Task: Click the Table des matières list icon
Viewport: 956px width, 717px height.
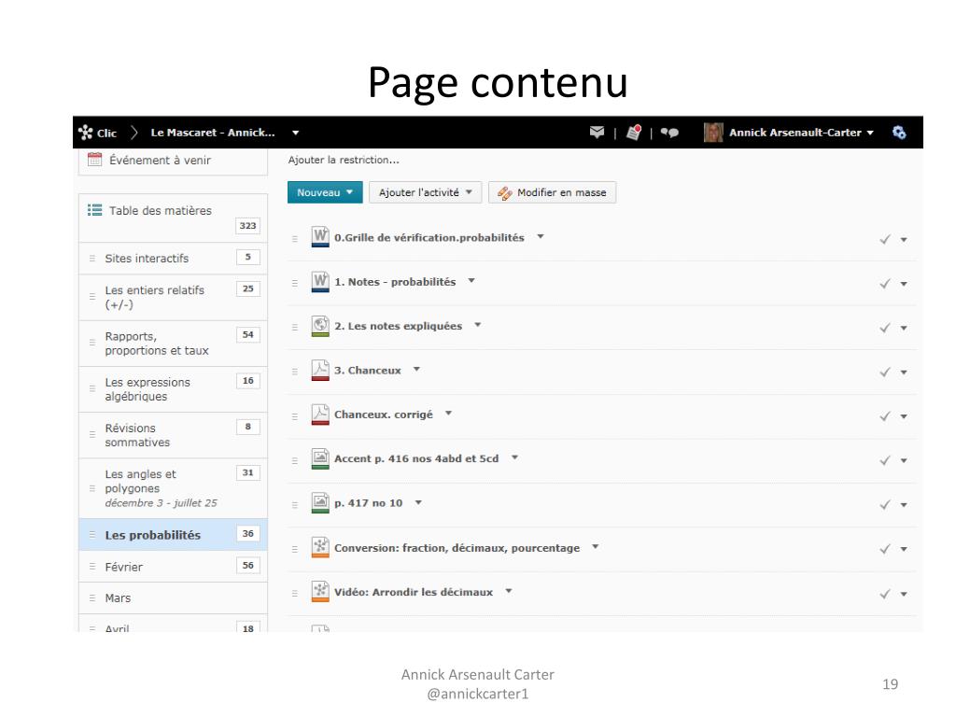Action: (x=94, y=210)
